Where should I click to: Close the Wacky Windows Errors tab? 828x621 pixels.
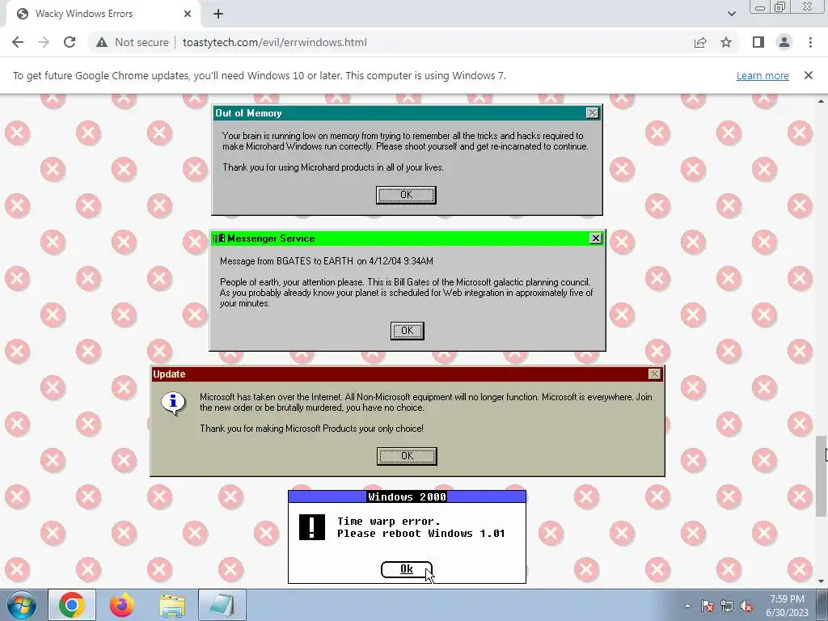tap(188, 14)
